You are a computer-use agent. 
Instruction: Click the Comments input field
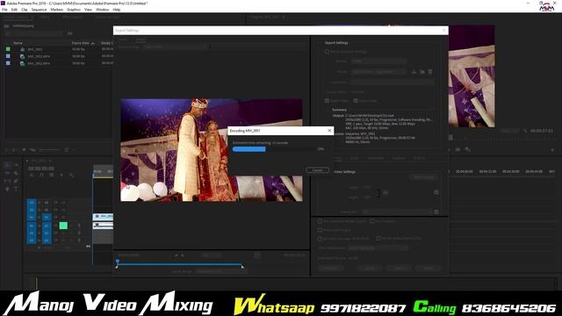[x=393, y=83]
